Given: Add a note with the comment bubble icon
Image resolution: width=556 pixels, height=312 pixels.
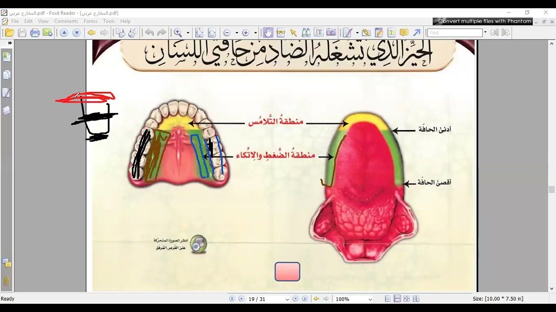Looking at the screenshot, I should coord(404,32).
